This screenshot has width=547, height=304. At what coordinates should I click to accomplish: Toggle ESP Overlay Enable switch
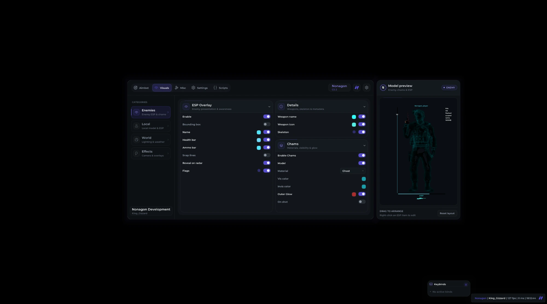267,117
